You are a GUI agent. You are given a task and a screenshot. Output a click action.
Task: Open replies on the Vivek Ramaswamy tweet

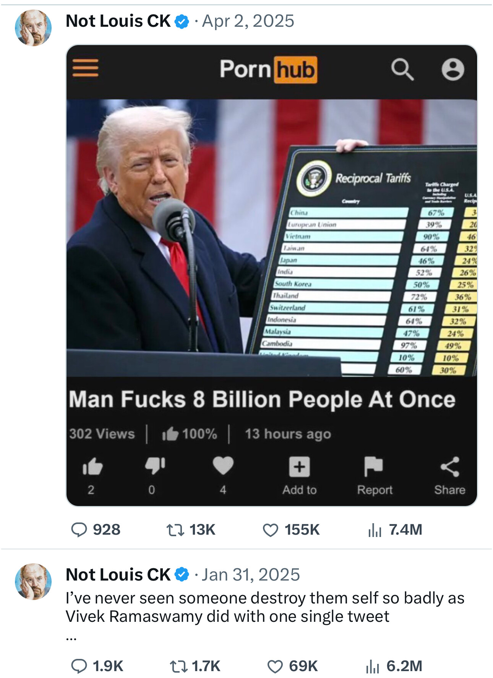tap(79, 666)
